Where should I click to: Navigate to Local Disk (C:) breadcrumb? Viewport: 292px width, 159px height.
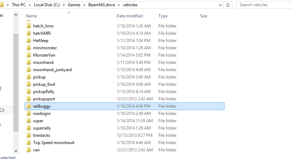(x=46, y=5)
